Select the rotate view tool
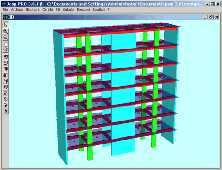The image size is (222, 170). (x=5, y=49)
